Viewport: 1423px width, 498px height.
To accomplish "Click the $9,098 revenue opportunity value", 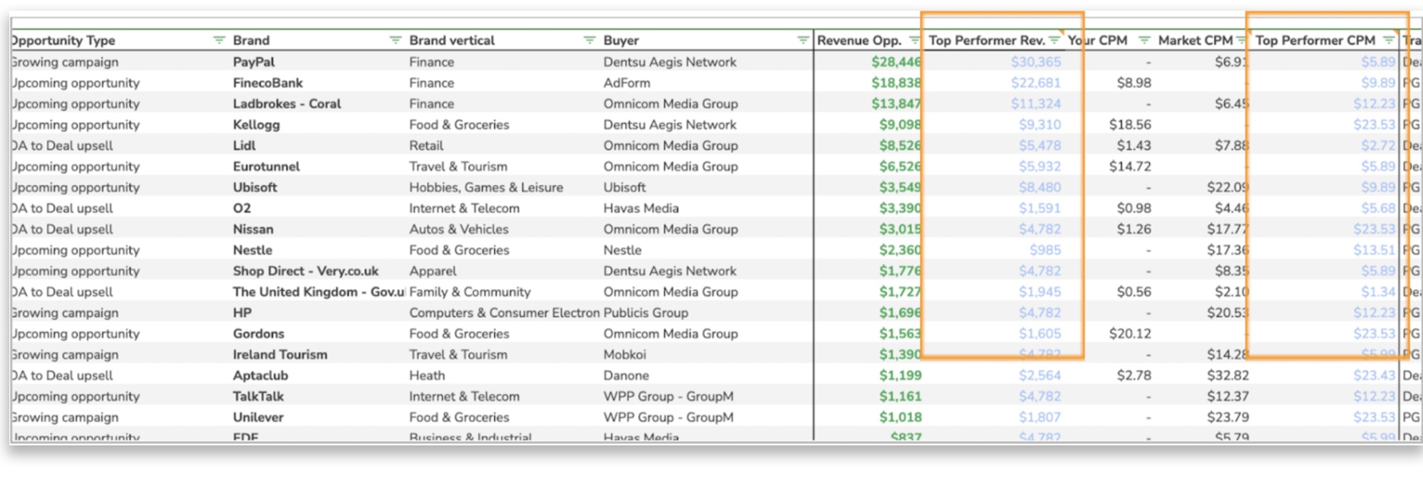I will (900, 124).
